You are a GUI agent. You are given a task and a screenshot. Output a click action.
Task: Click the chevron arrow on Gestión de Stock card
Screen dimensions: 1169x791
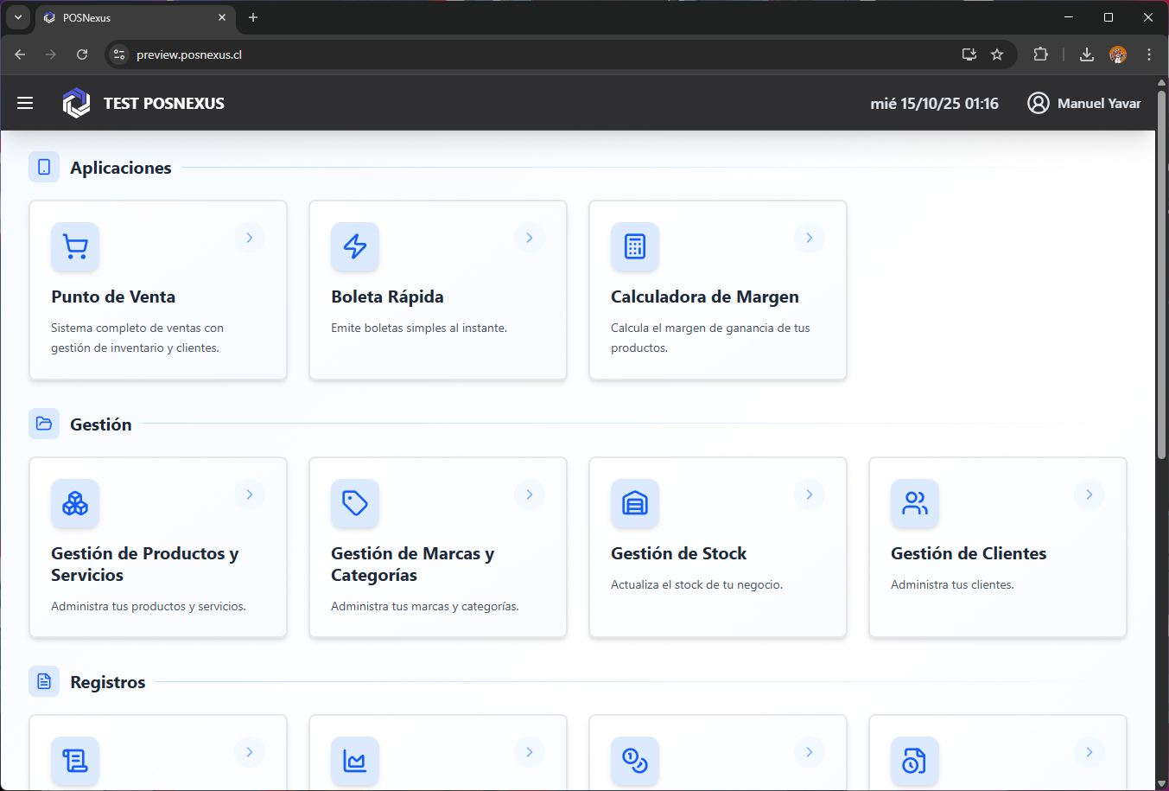[x=810, y=494]
